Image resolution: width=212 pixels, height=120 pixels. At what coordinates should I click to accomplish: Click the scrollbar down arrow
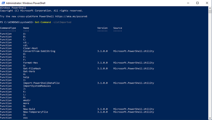210,118
